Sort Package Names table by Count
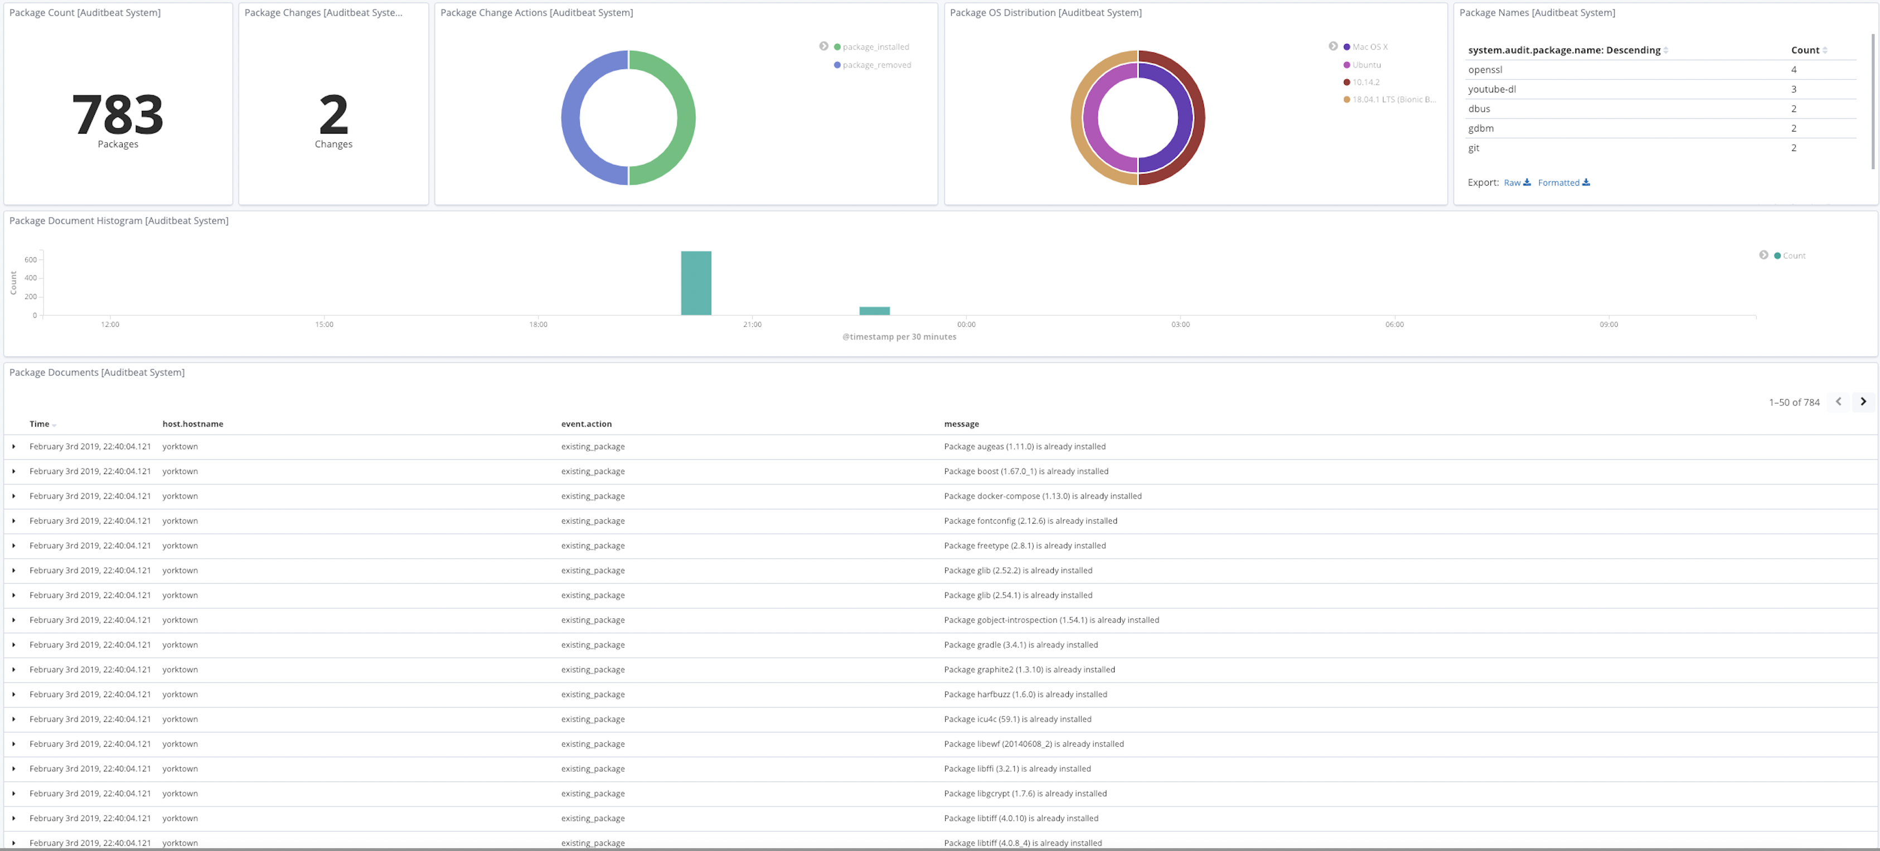 pos(1809,50)
